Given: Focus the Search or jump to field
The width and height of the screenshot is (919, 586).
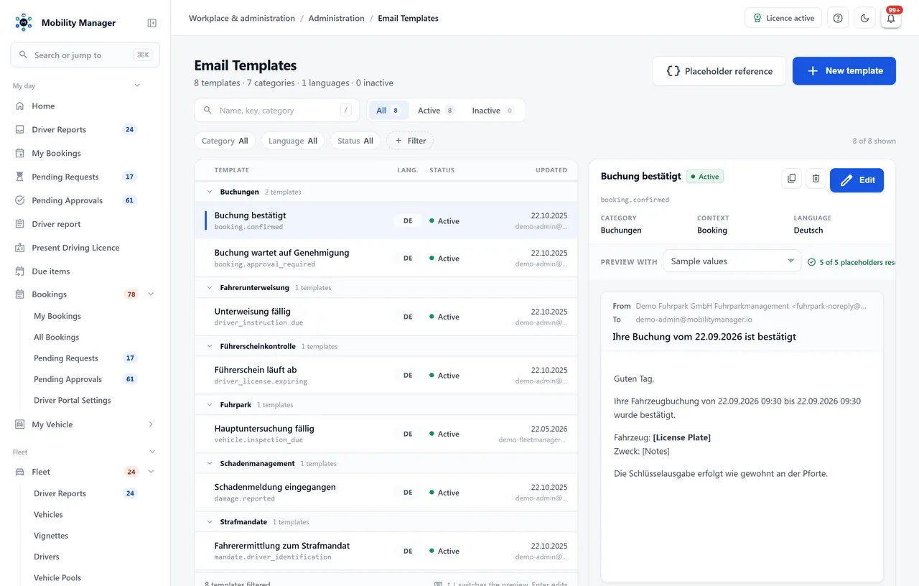Looking at the screenshot, I should click(x=85, y=55).
